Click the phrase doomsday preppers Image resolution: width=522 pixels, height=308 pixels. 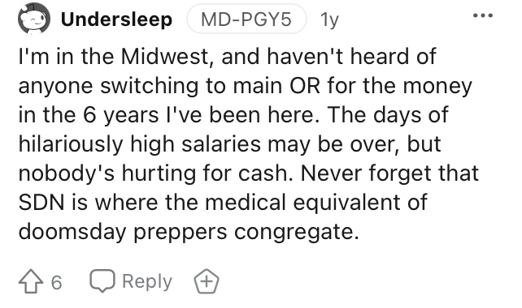tap(123, 231)
